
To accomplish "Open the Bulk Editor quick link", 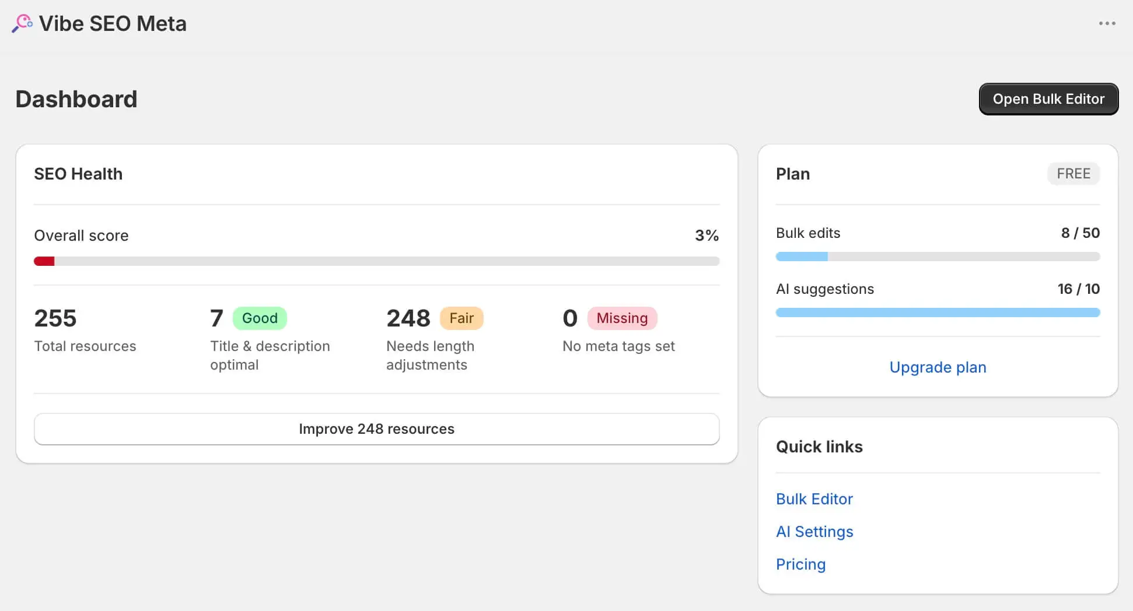I will [814, 499].
